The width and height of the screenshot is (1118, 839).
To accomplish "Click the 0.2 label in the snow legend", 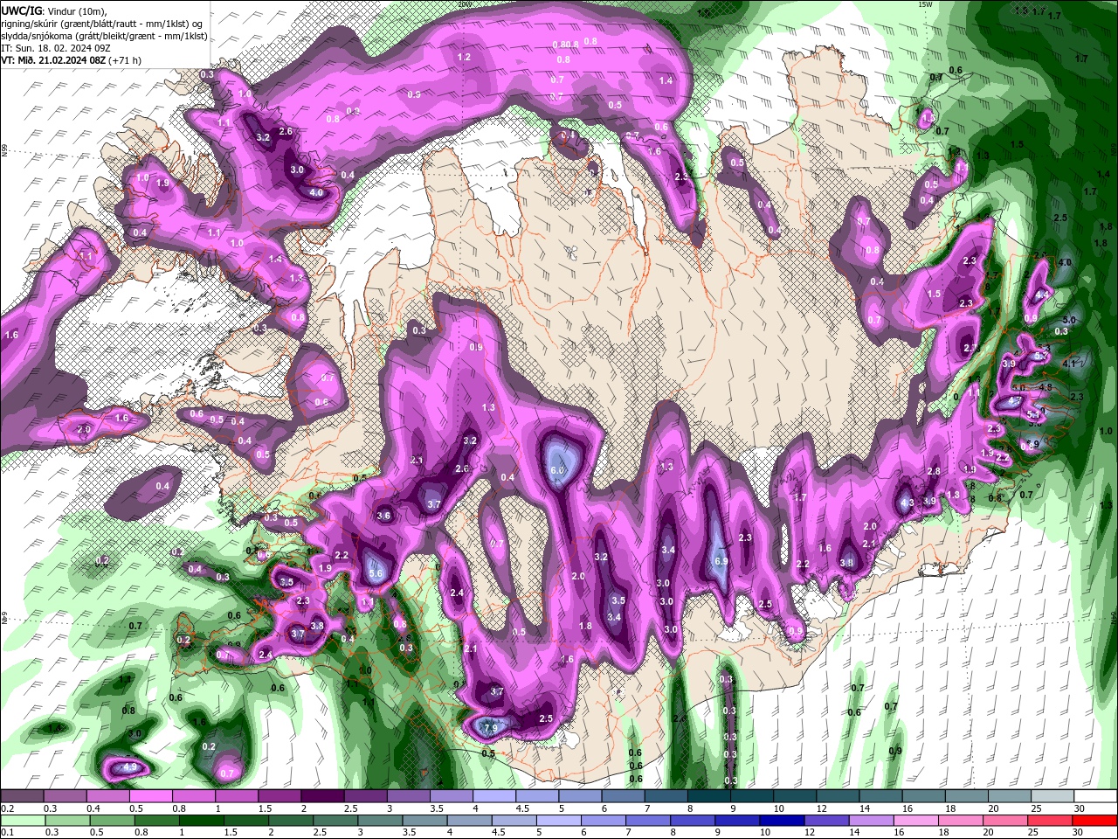I will coord(8,808).
